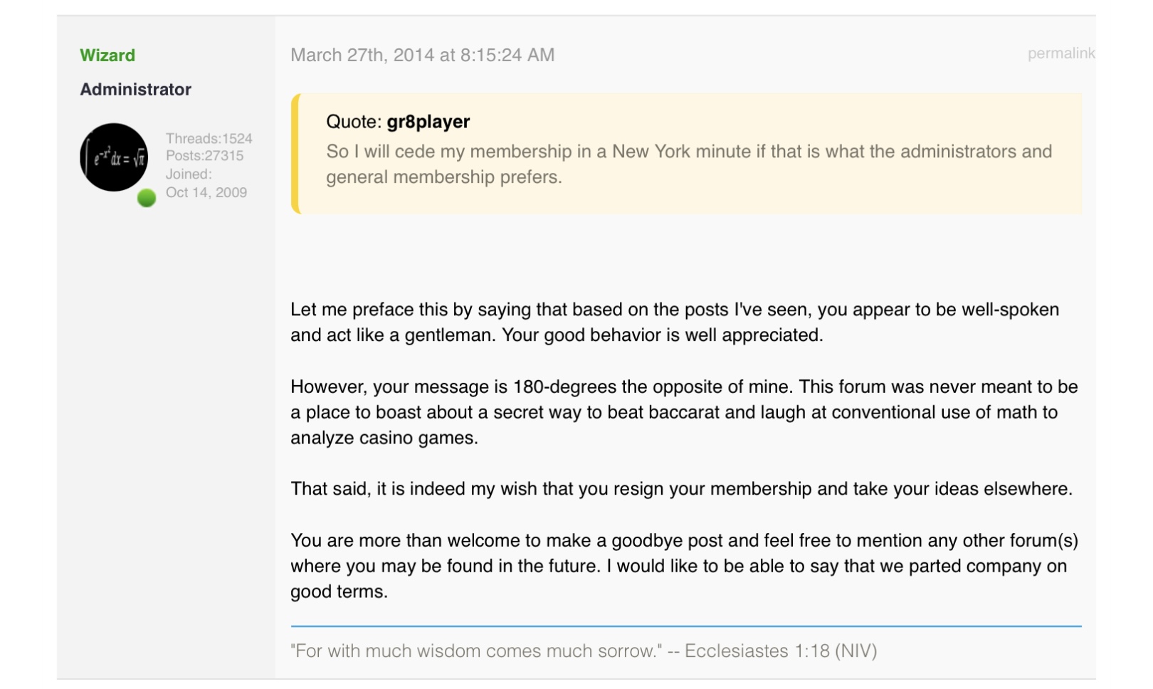Click the Ecclesiastes 1:18 signature quote
Screen dimensions: 1153x689
pyautogui.click(x=584, y=651)
